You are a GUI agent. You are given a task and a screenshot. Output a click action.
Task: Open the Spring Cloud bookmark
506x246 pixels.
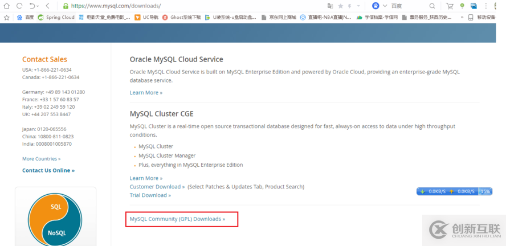point(56,18)
